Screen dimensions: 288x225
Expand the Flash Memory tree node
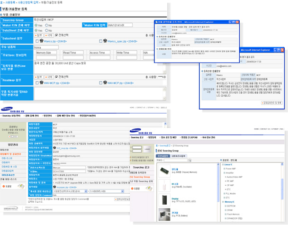click(225, 215)
